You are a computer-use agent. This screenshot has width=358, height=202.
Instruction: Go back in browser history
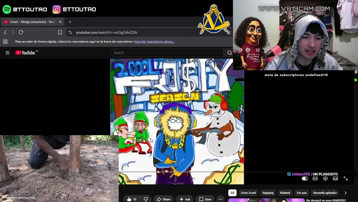[x=5, y=32]
